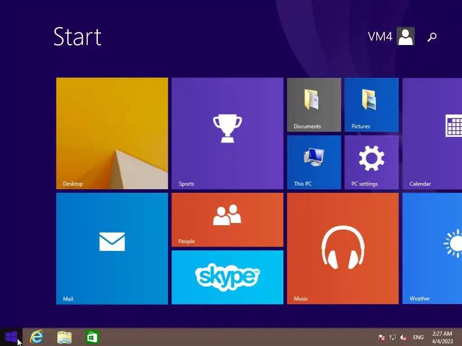The width and height of the screenshot is (462, 346).
Task: Open the People tile
Action: [x=227, y=220]
